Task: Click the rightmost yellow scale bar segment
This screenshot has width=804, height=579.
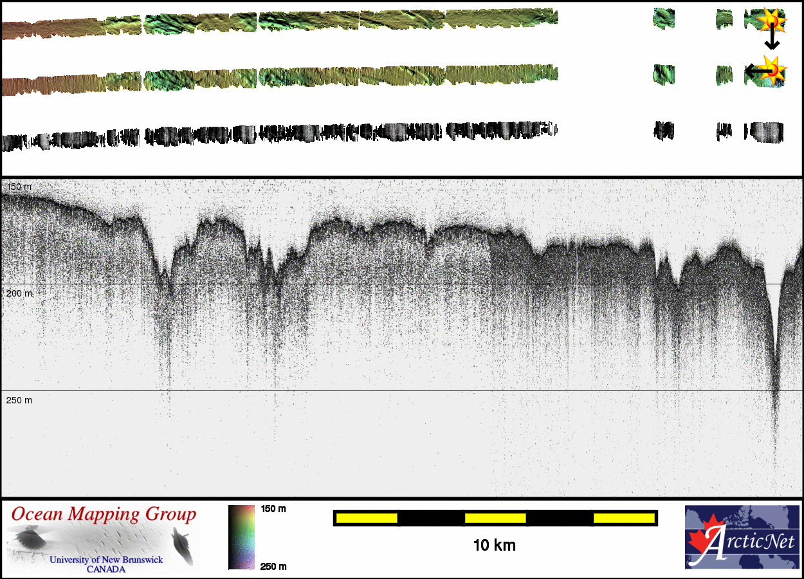Action: click(623, 518)
